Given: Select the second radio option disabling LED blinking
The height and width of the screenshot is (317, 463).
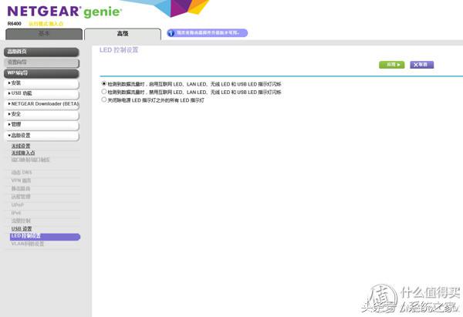Looking at the screenshot, I should tap(103, 92).
